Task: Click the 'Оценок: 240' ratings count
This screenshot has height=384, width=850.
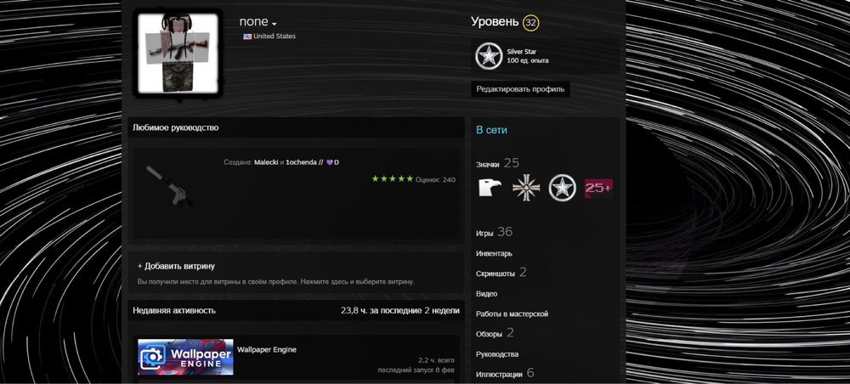Action: tap(435, 179)
